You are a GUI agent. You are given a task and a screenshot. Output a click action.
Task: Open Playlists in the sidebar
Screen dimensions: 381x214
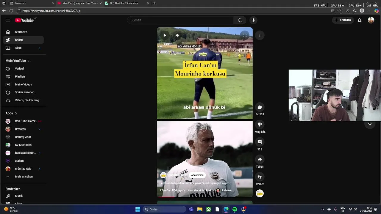(x=24, y=77)
